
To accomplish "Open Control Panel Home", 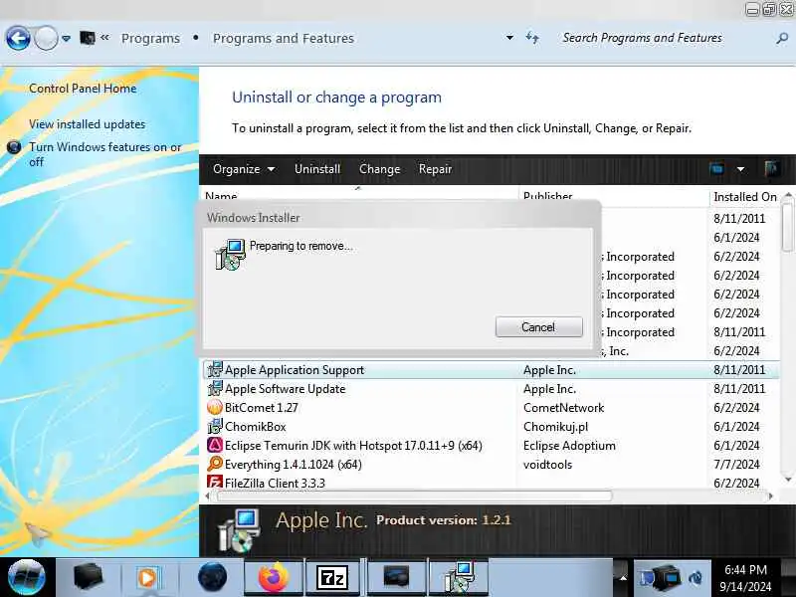I will [83, 89].
